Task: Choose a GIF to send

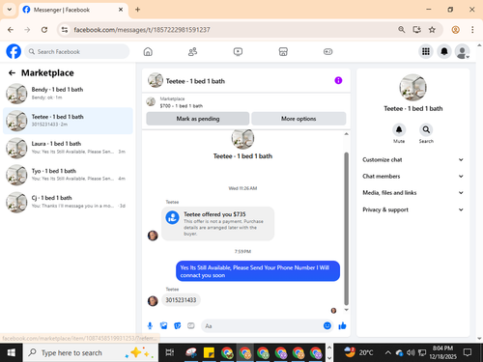Action: 191,326
